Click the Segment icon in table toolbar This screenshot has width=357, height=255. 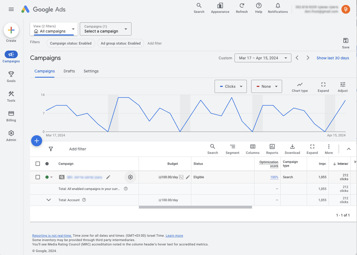[x=232, y=146]
